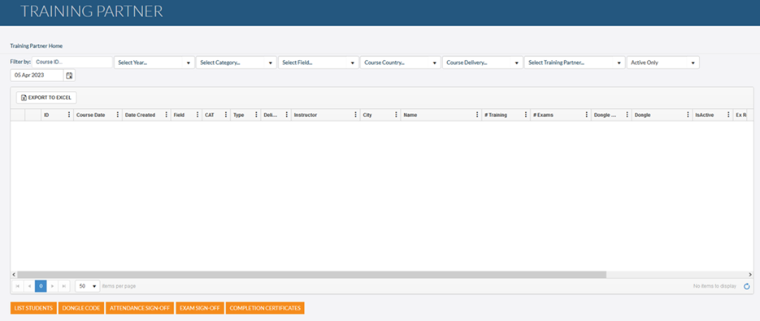The height and width of the screenshot is (321, 760).
Task: Open the ID column menu icon
Action: click(69, 115)
